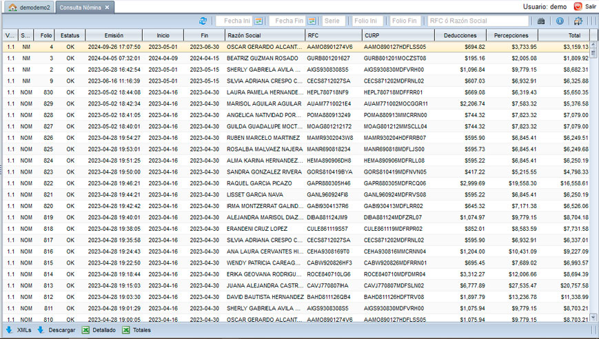The width and height of the screenshot is (599, 339).
Task: Select the DAVID BAUTISTA HERNANDEZ name cell
Action: pos(265,297)
